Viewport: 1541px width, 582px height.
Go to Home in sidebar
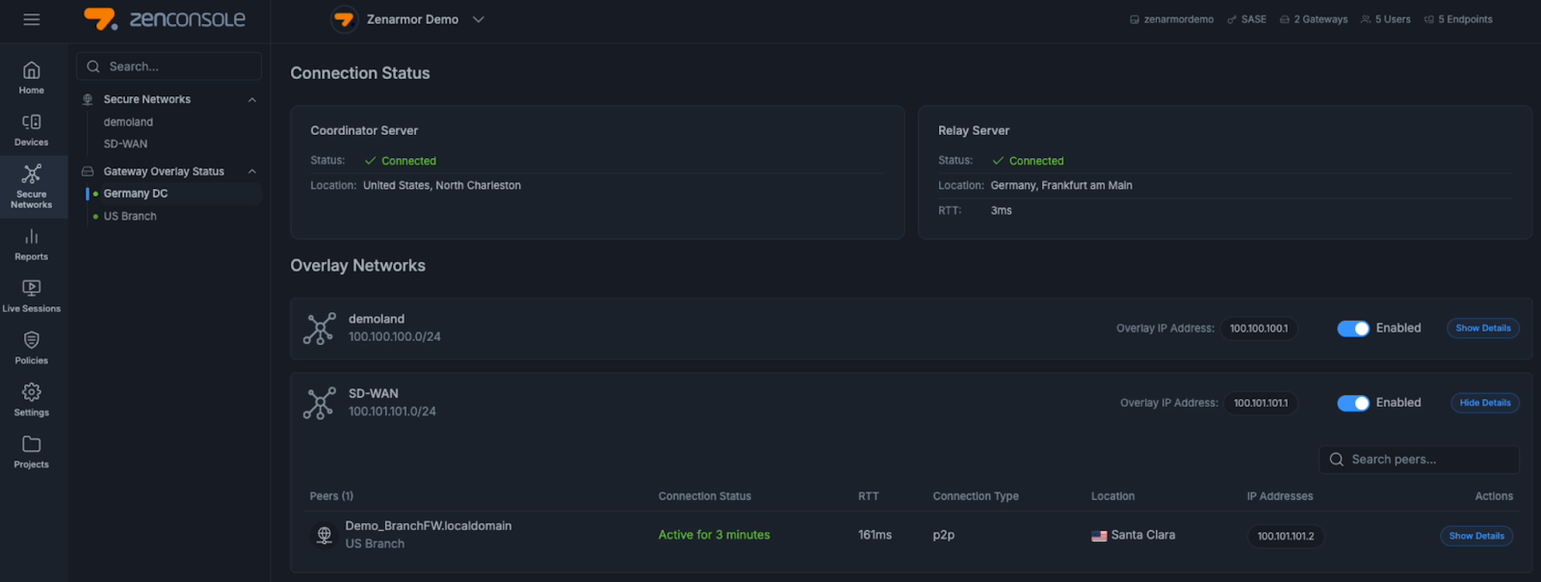32,77
